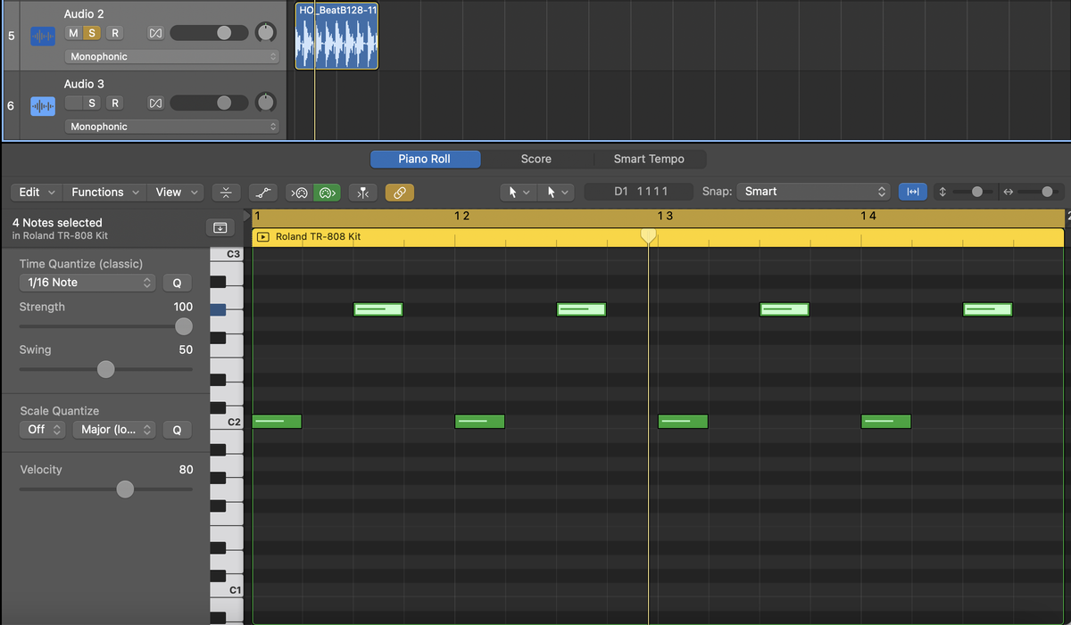Open the 1/16 Note quantize dropdown

coord(87,283)
